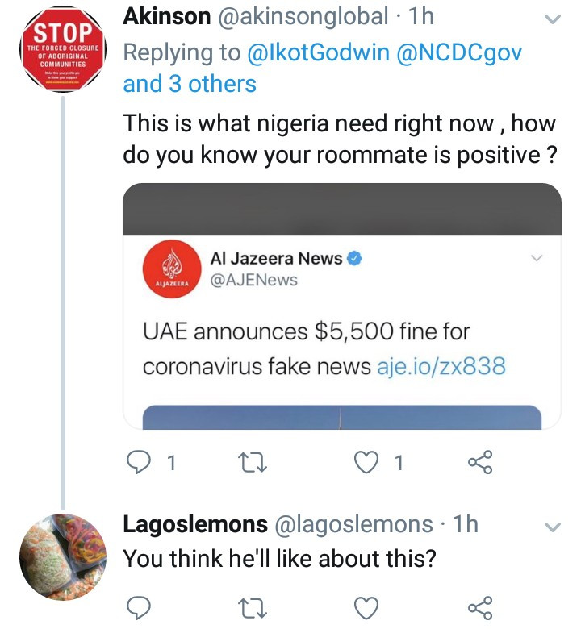This screenshot has height=629, width=581.
Task: Open Al Jazeera News red logo avatar
Action: click(x=172, y=269)
